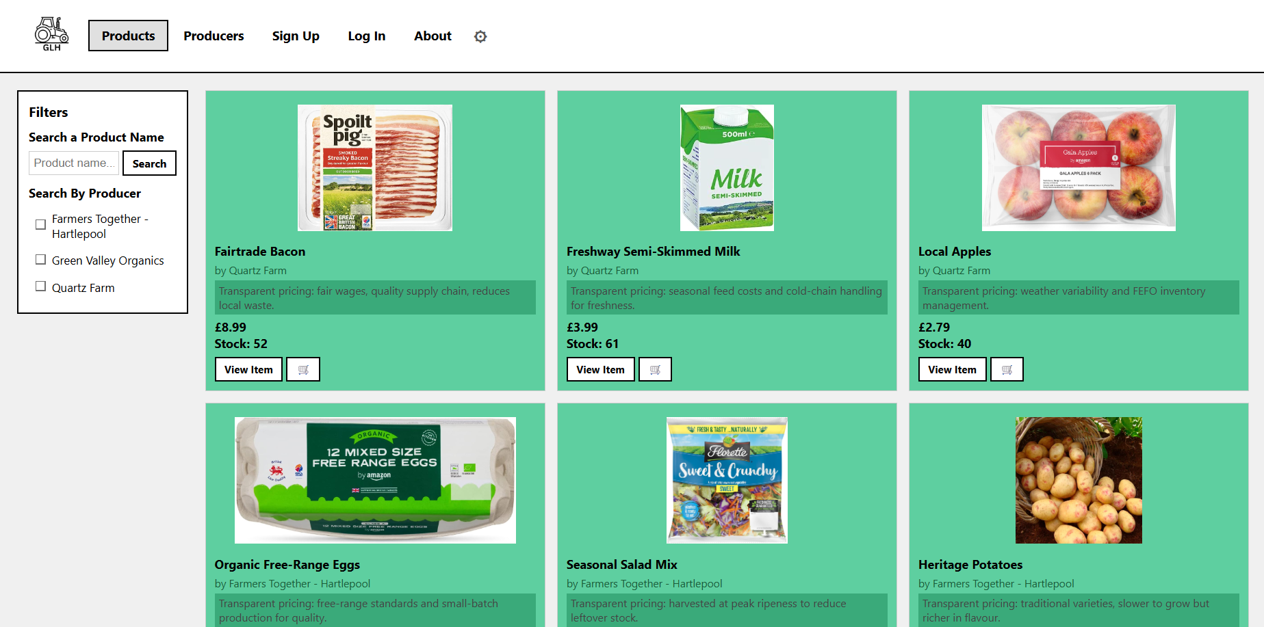The image size is (1264, 627).
Task: Select the Local Apples title
Action: [x=955, y=252]
